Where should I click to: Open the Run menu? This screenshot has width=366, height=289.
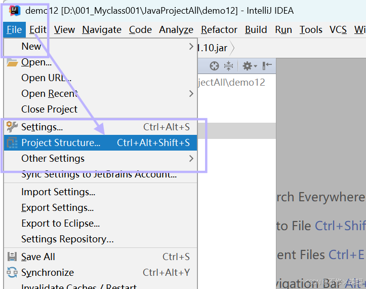click(x=283, y=30)
